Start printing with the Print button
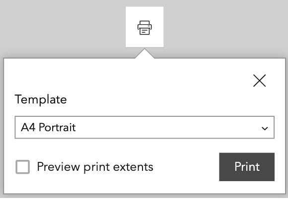The image size is (288, 199). tap(247, 167)
